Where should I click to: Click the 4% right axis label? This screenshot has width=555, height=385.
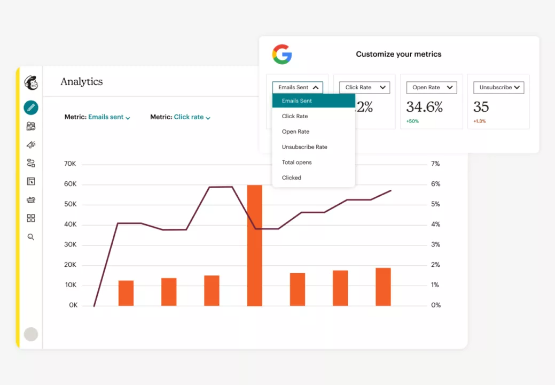tap(436, 224)
